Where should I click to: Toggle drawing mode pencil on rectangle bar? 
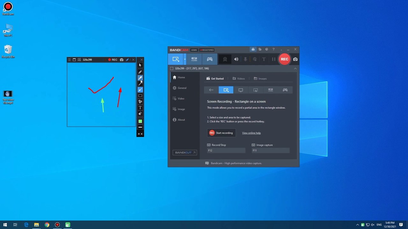pyautogui.click(x=127, y=60)
